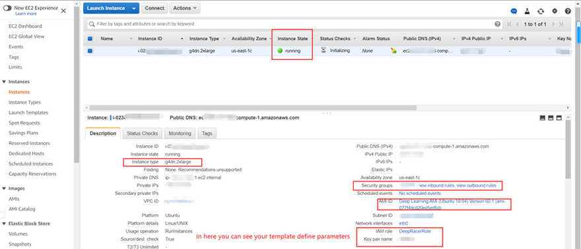
Task: Open Instance Types in sidebar
Action: tap(25, 102)
